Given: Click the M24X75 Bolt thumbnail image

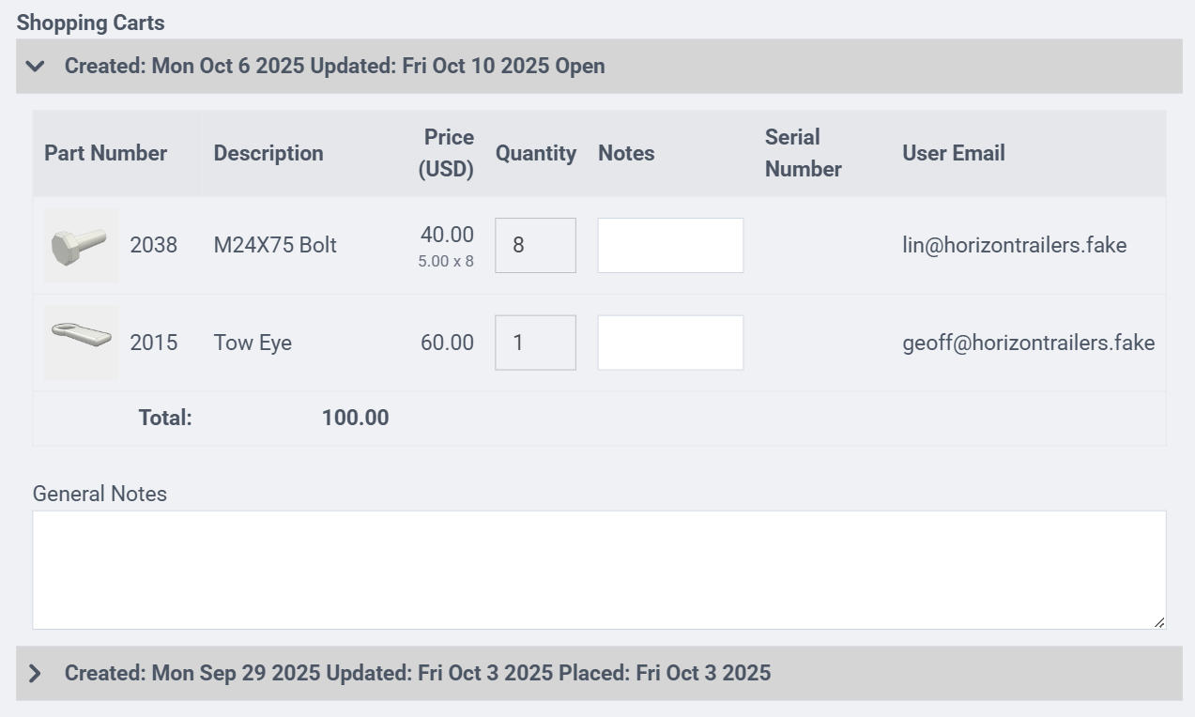Looking at the screenshot, I should (81, 246).
